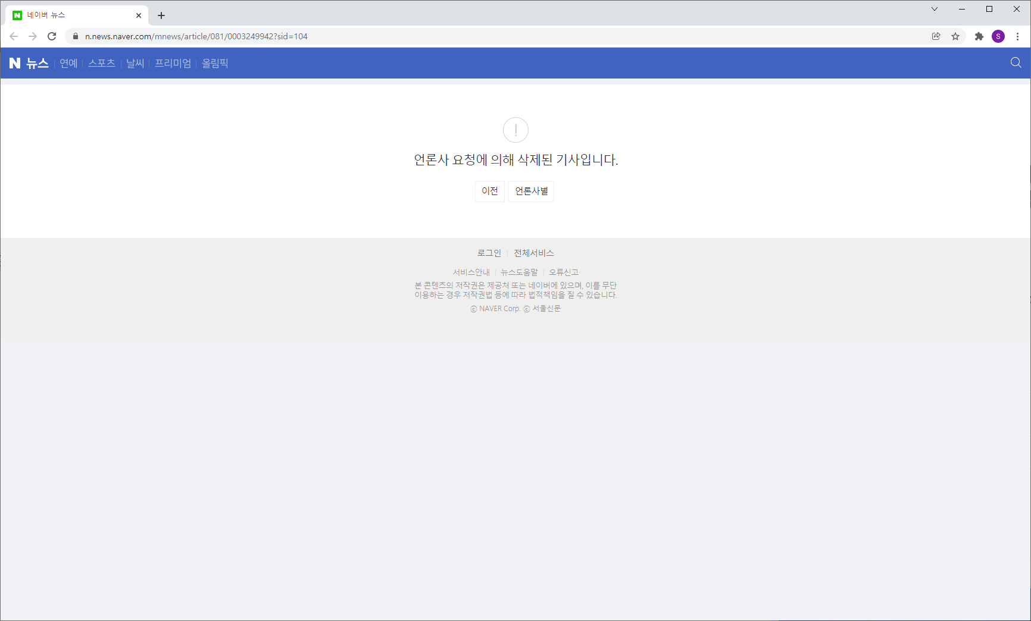Click the 로그인 link in the footer

coord(489,253)
